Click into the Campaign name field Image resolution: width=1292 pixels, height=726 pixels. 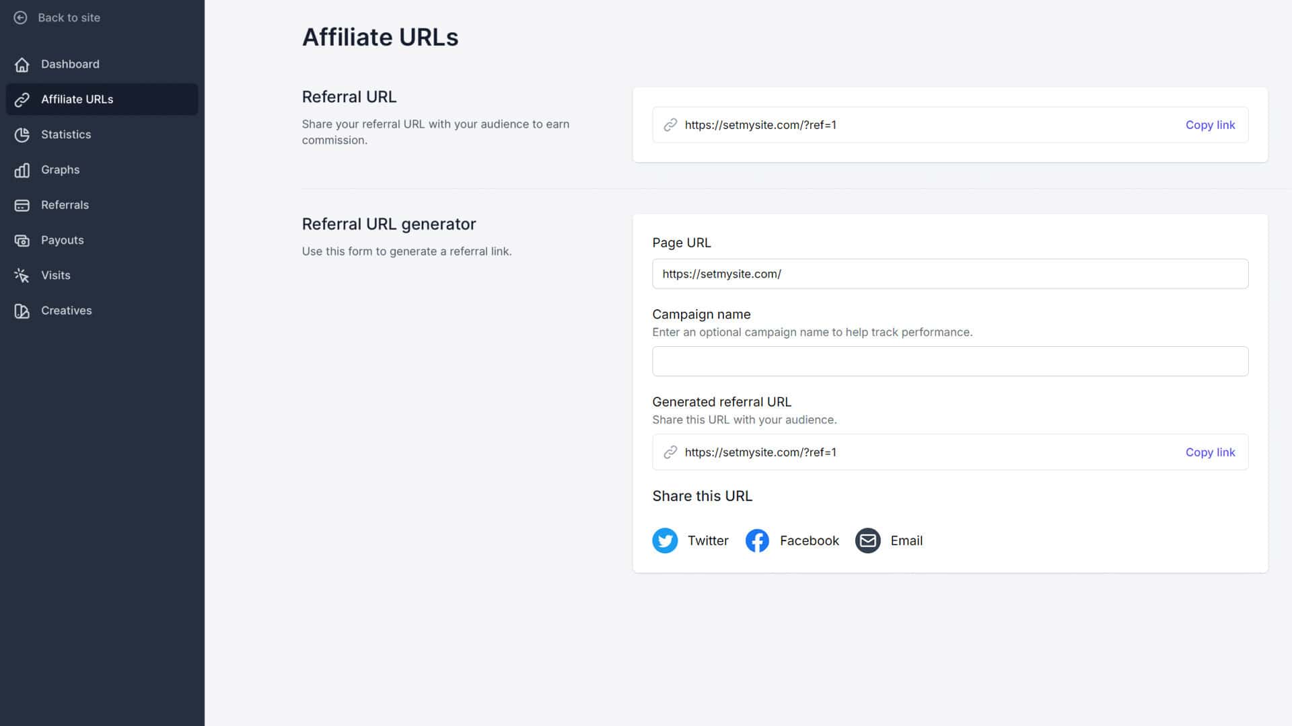click(950, 362)
